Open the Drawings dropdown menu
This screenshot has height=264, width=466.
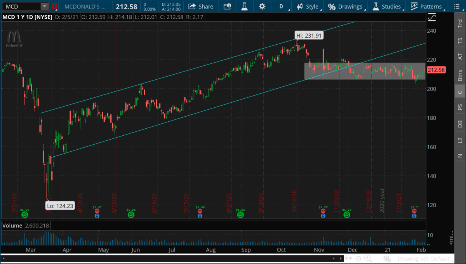(346, 6)
